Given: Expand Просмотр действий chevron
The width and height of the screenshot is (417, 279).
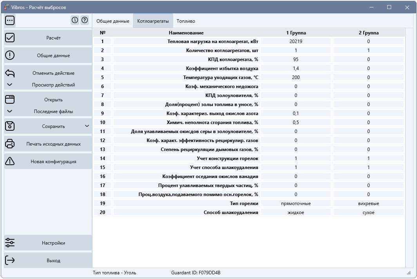Looking at the screenshot, I should pos(9,85).
